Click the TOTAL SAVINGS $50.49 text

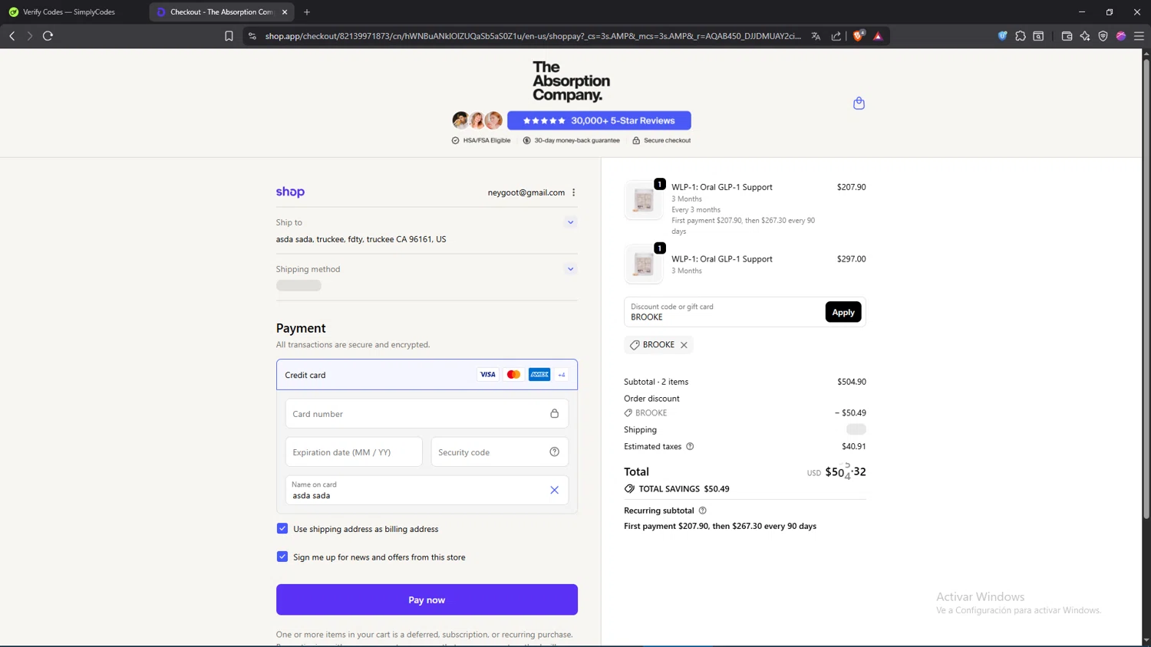coord(684,489)
